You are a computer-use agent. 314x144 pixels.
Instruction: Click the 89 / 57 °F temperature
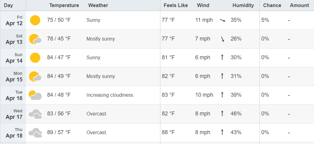coord(59,132)
